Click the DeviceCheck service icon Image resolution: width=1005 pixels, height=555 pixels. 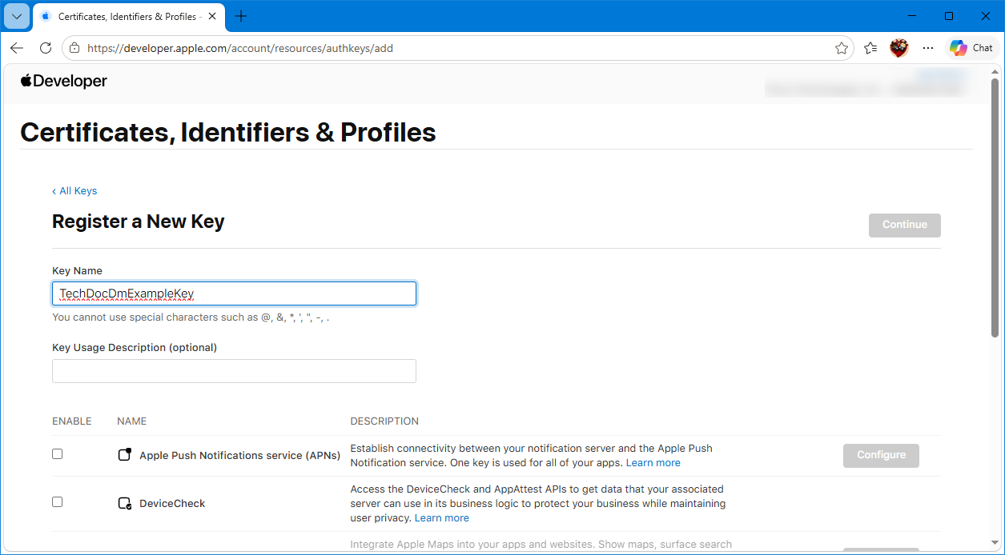point(124,503)
